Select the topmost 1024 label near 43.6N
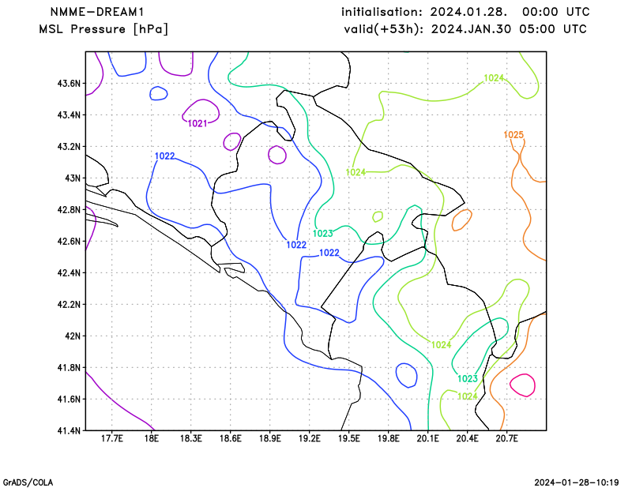The height and width of the screenshot is (488, 632). click(493, 78)
